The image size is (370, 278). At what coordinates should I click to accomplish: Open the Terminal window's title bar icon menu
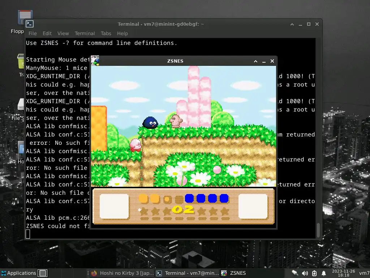pos(30,24)
